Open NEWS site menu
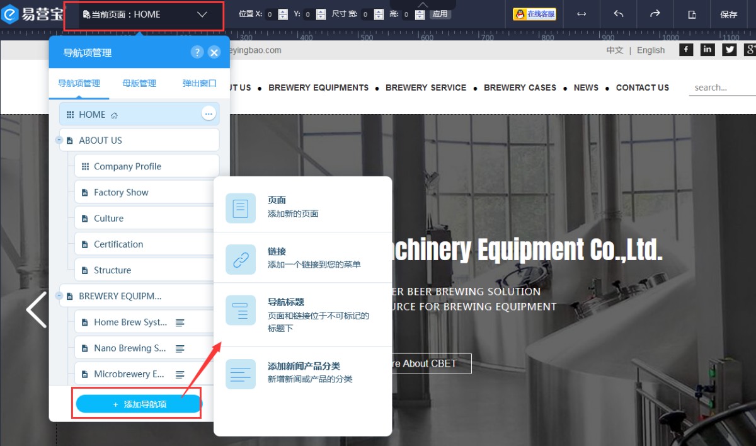Screen dimensions: 756x446 [x=586, y=88]
